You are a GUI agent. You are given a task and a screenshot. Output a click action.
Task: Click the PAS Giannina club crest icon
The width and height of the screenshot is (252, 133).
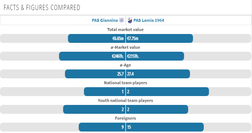122,20
